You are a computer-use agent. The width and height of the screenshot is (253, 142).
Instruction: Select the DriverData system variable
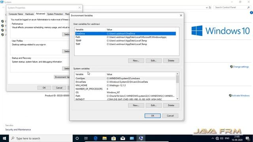(125, 82)
